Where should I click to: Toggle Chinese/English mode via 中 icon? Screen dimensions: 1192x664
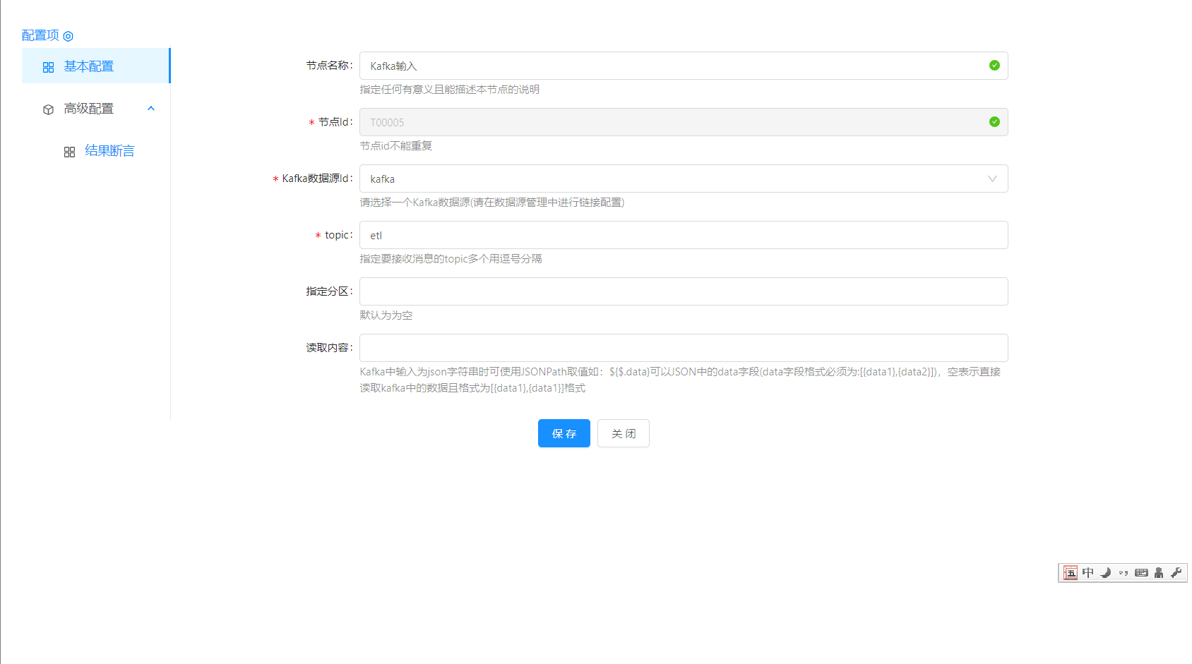(x=1088, y=573)
